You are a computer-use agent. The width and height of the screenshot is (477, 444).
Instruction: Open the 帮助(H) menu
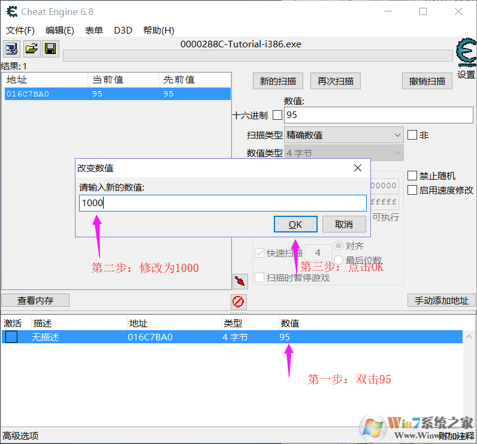[158, 31]
